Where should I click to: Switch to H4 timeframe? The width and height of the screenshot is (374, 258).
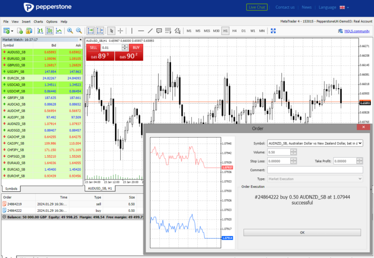234,31
